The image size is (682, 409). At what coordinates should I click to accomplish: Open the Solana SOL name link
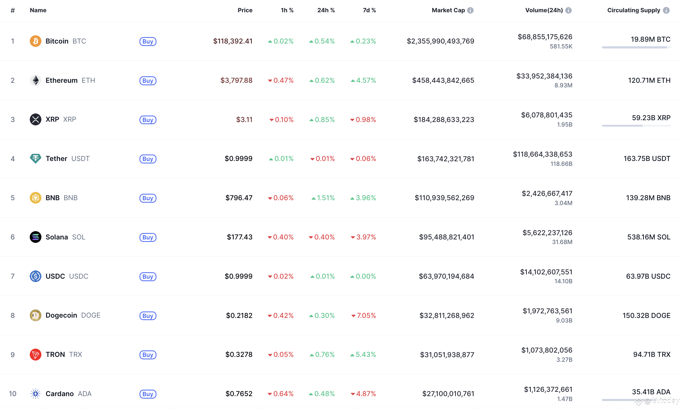click(x=65, y=237)
